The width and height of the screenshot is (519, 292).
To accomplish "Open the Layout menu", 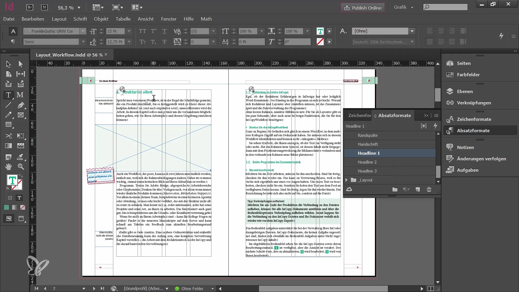I will [x=59, y=19].
